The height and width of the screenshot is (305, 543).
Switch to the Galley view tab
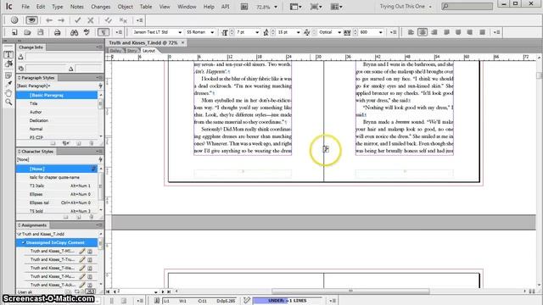tap(115, 51)
